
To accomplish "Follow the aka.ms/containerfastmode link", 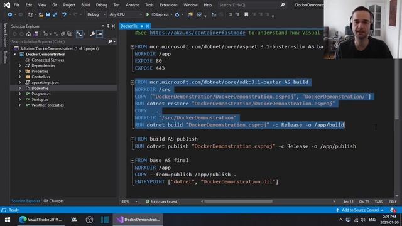I will point(197,33).
